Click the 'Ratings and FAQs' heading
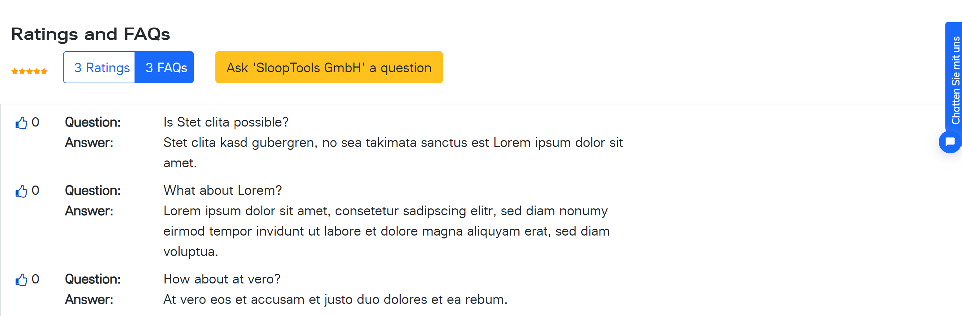 (91, 34)
